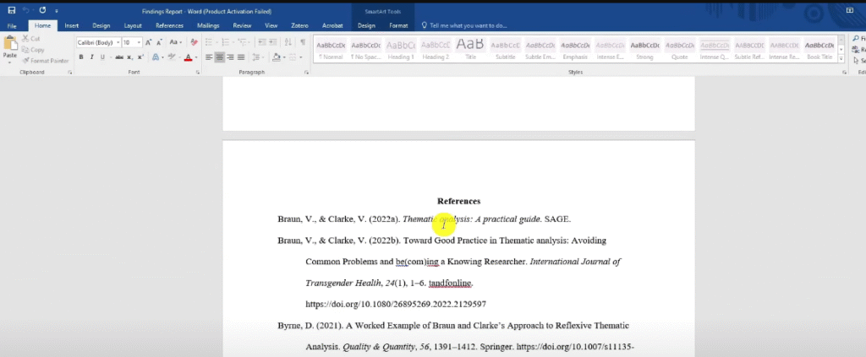This screenshot has width=866, height=357.
Task: Start a numbered list
Action: (227, 42)
